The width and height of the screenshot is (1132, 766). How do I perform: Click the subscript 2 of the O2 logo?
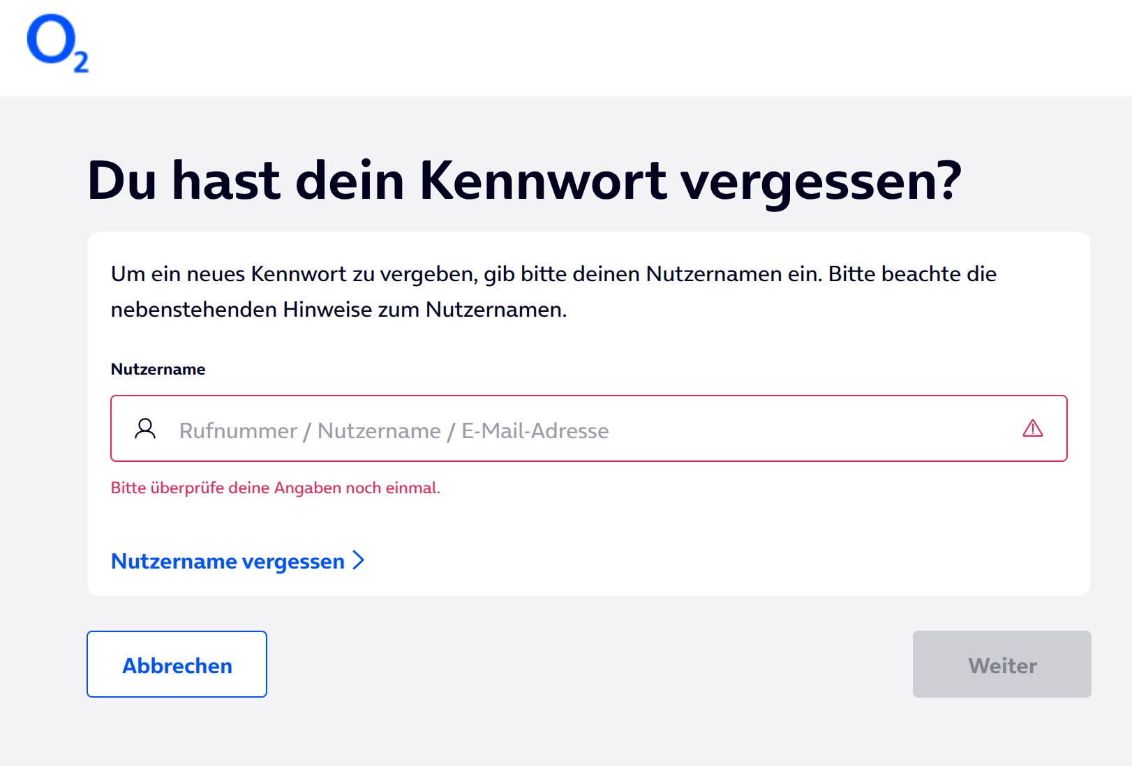point(81,62)
